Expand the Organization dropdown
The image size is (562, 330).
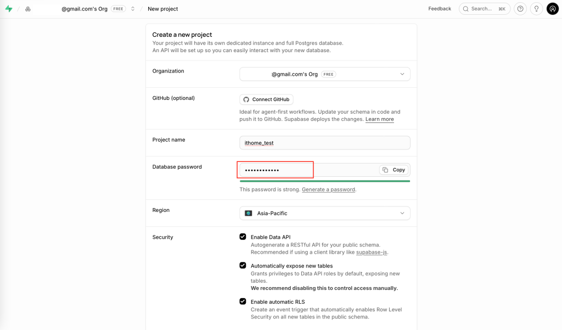[325, 74]
